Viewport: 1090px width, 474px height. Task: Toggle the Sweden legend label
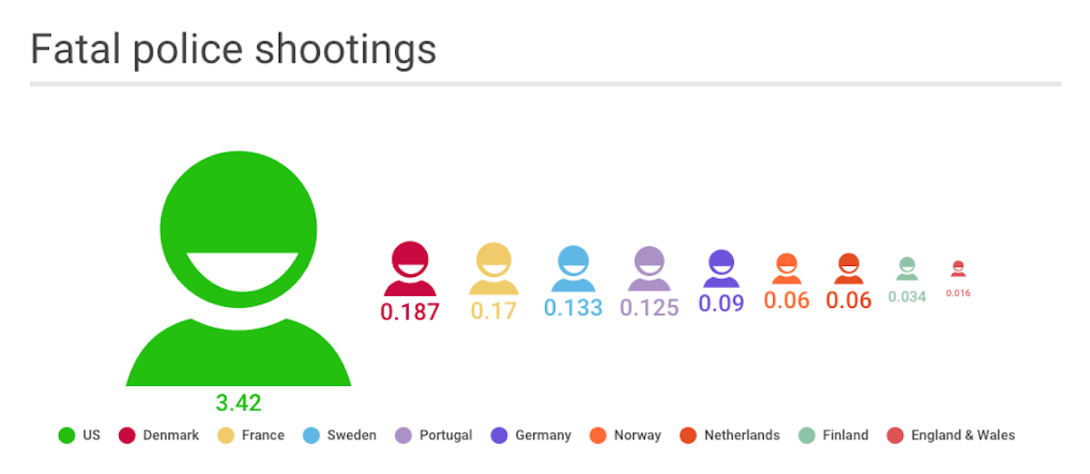pyautogui.click(x=351, y=436)
